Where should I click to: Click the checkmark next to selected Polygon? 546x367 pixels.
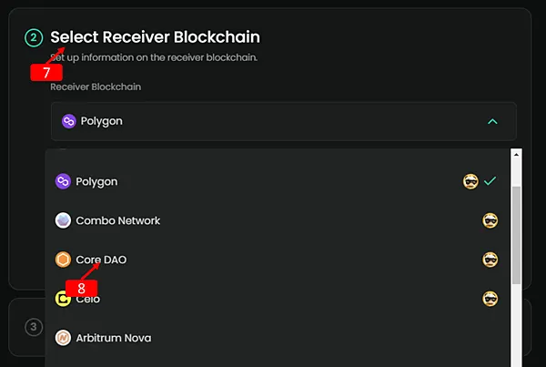pyautogui.click(x=490, y=181)
